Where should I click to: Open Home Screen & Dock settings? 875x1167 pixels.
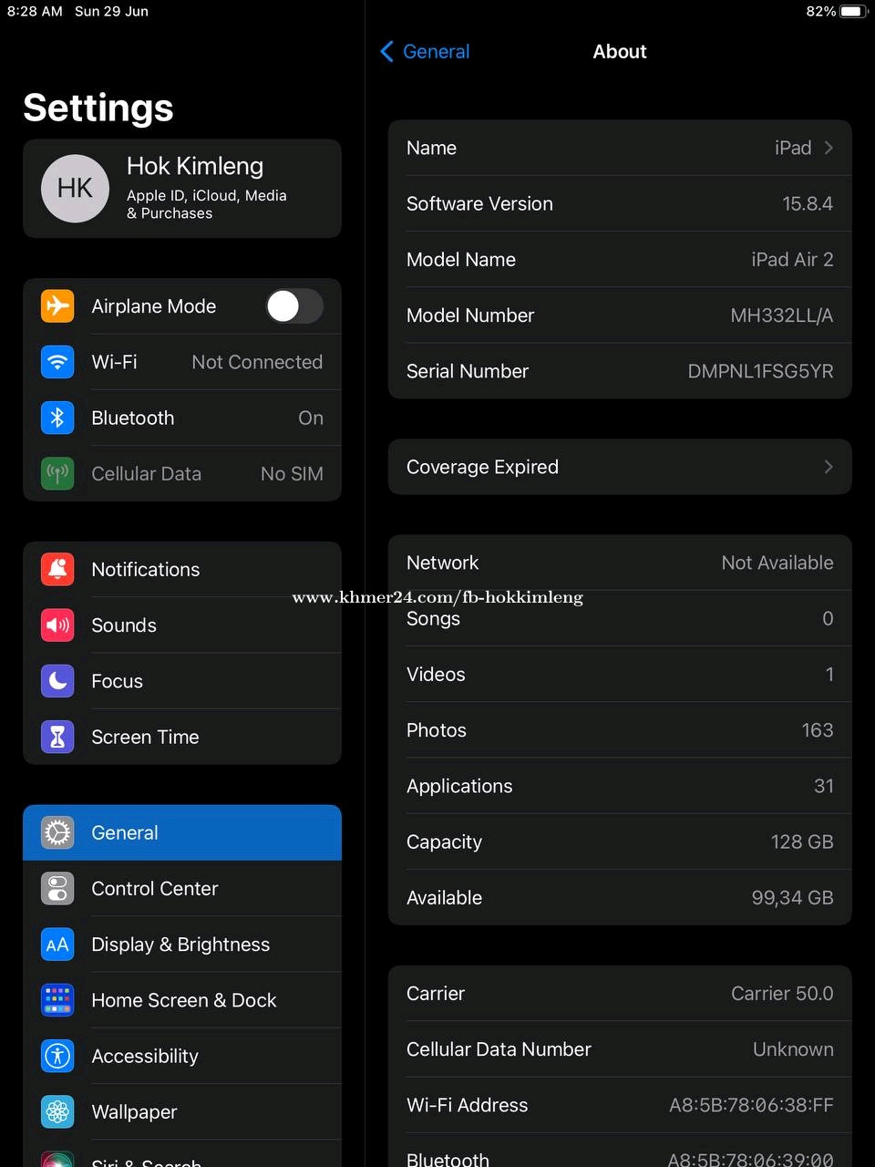182,1000
